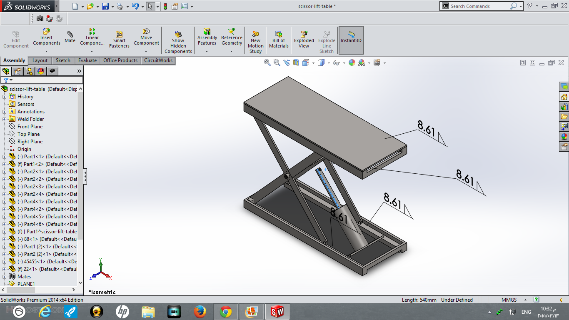This screenshot has height=320, width=569.
Task: Open dropdown arrow next to New
Action: [x=82, y=7]
